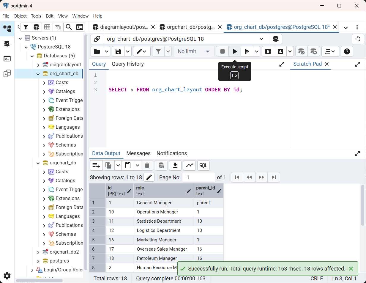Close the orgchart_db/postg… tab

pos(220,27)
